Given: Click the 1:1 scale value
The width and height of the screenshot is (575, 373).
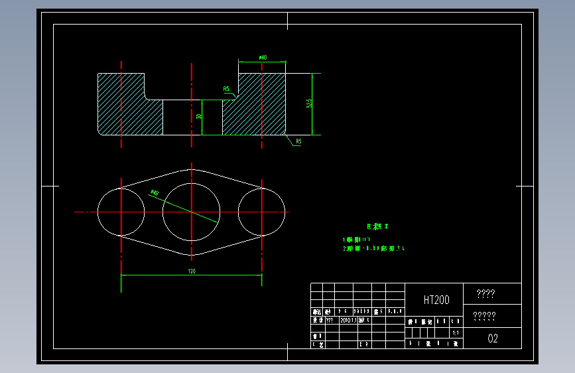Looking at the screenshot, I should pyautogui.click(x=456, y=333).
